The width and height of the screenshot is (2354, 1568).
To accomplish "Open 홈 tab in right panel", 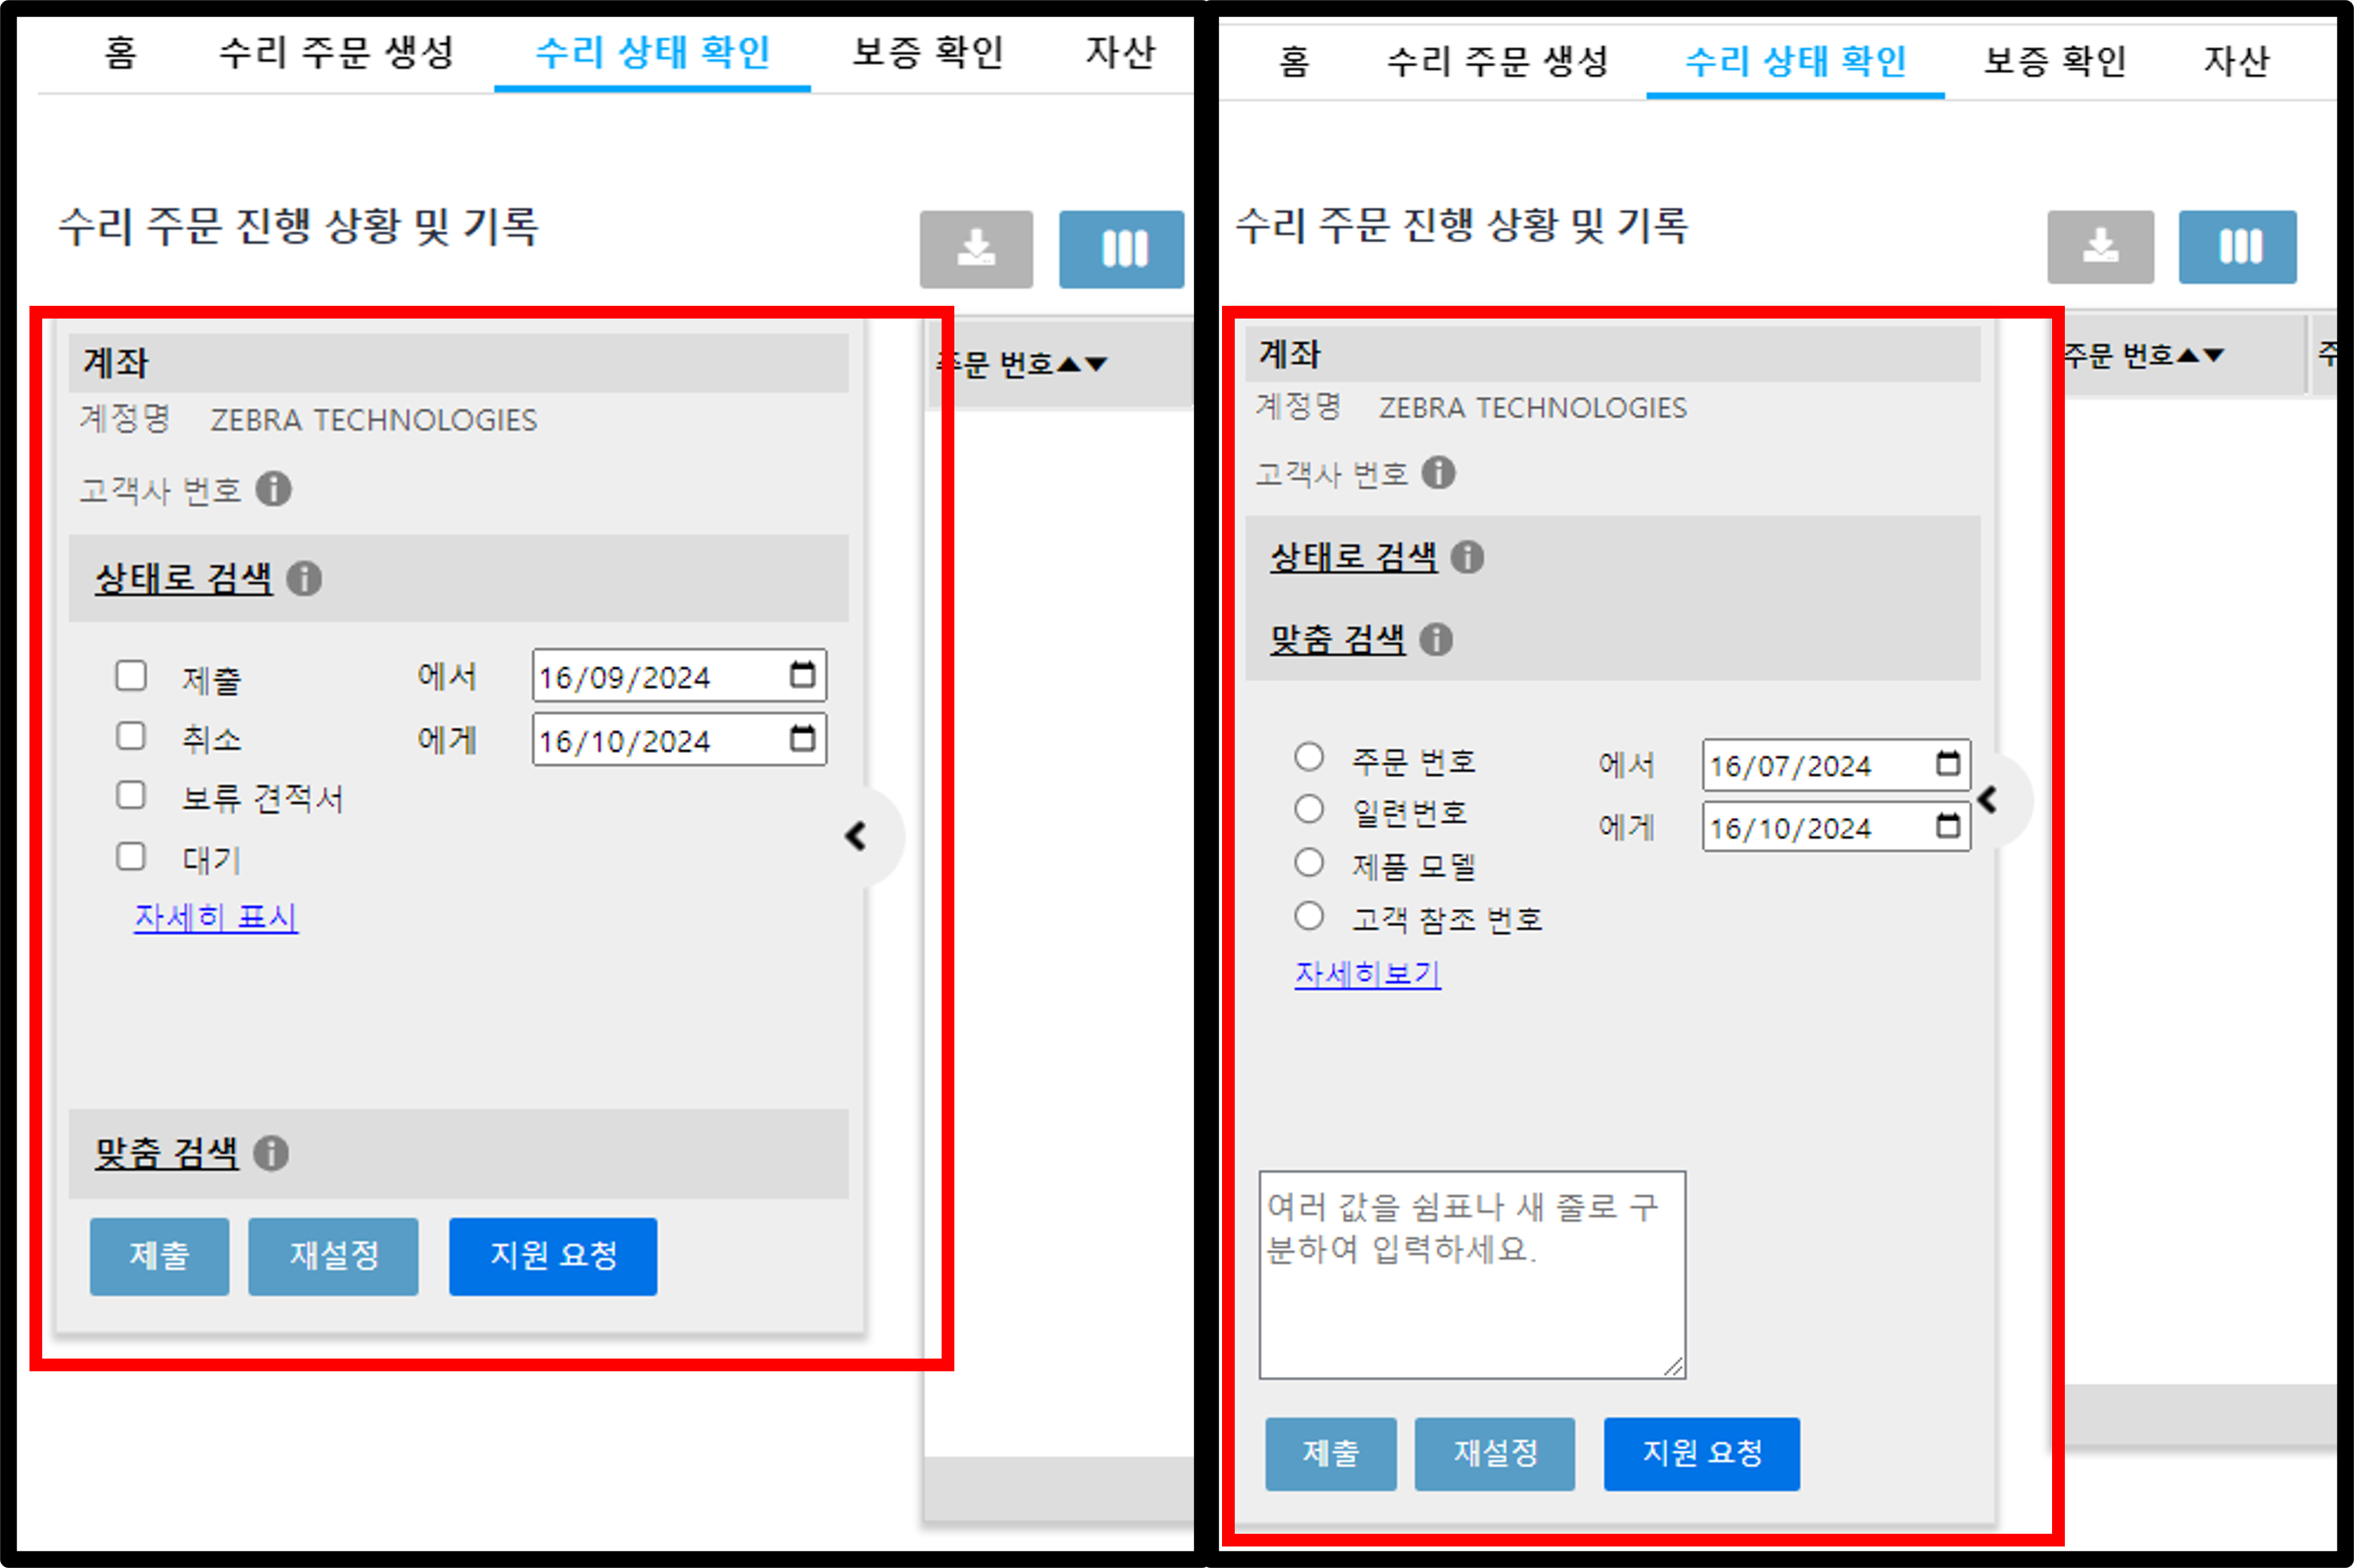I will point(1294,61).
